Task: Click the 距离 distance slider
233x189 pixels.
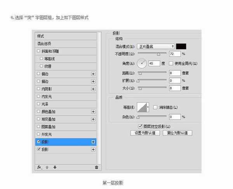Action: (x=152, y=73)
